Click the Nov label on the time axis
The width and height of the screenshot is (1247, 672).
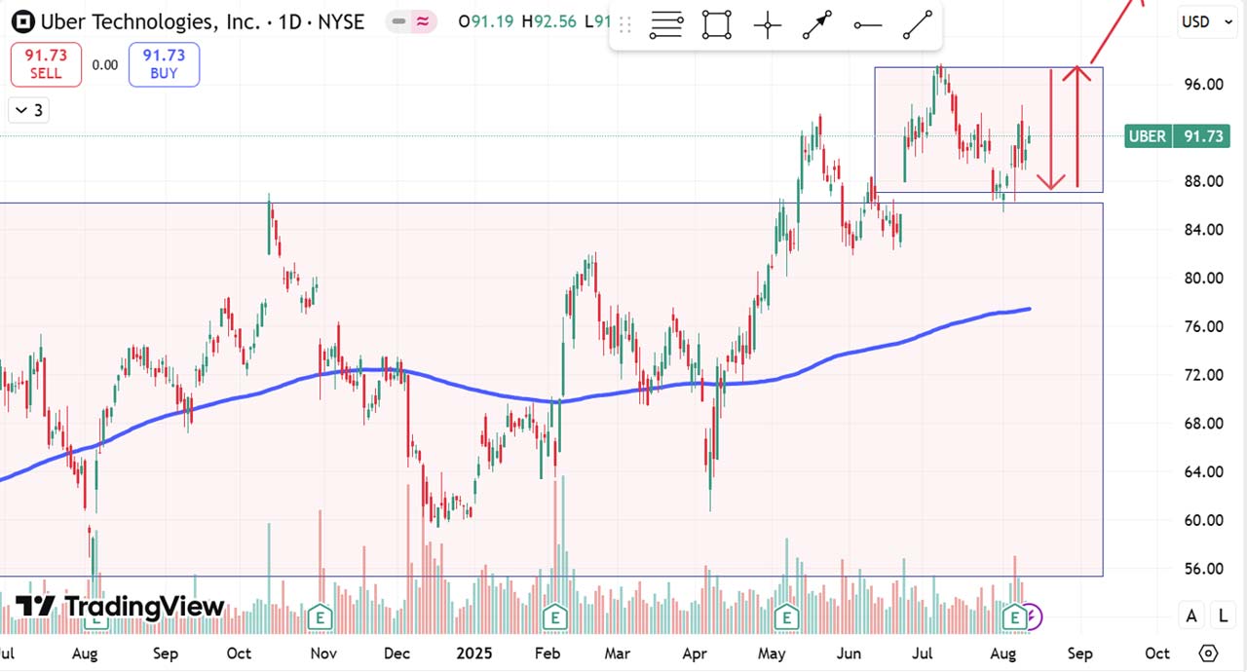click(323, 653)
